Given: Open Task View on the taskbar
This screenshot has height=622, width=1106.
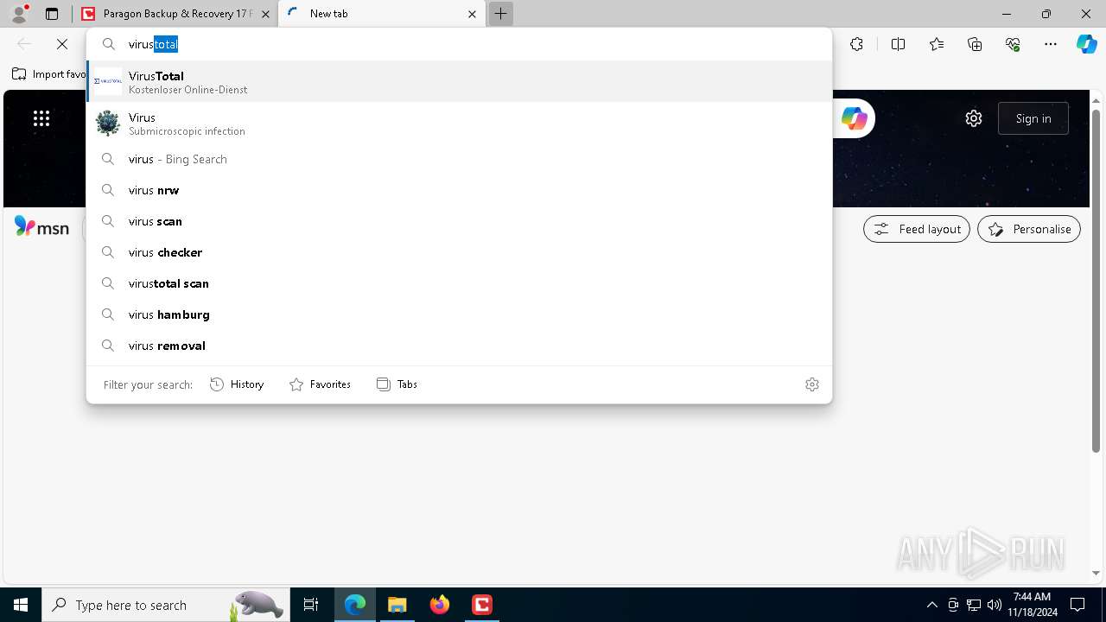Looking at the screenshot, I should click(x=311, y=605).
